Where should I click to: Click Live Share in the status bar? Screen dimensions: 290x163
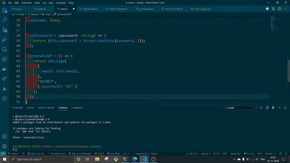(x=113, y=153)
